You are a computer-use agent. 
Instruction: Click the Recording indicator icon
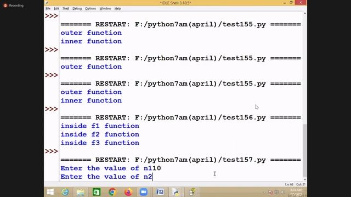click(x=5, y=5)
